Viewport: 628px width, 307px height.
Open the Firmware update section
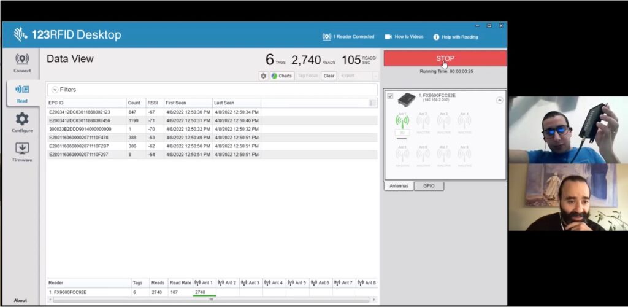[x=22, y=151]
